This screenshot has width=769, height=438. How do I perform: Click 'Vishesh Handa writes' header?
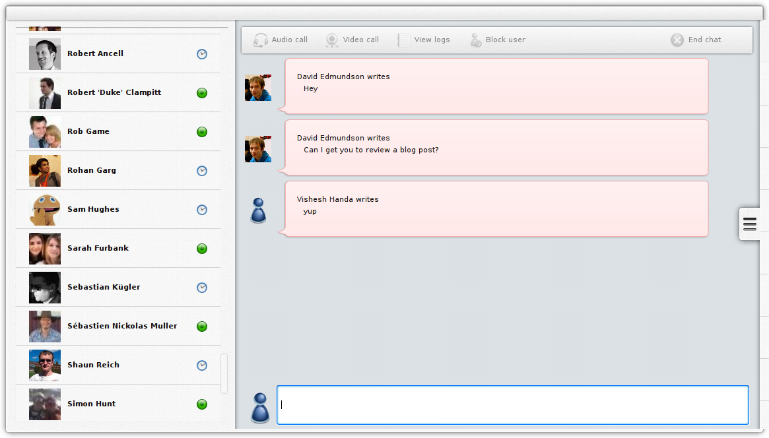pyautogui.click(x=337, y=199)
